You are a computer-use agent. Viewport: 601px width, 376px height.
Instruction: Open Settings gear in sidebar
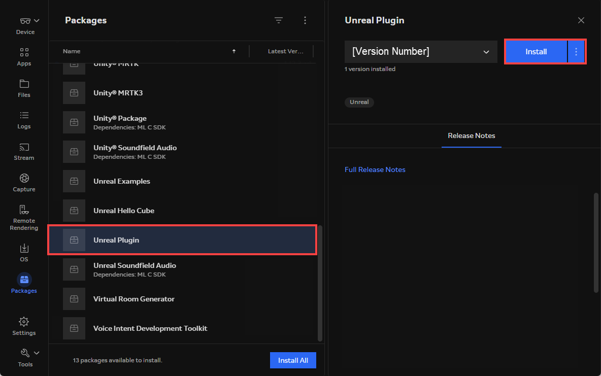pyautogui.click(x=24, y=326)
